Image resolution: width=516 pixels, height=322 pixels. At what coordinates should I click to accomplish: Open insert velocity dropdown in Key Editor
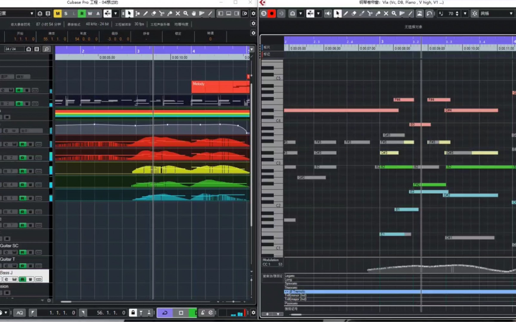pyautogui.click(x=465, y=13)
